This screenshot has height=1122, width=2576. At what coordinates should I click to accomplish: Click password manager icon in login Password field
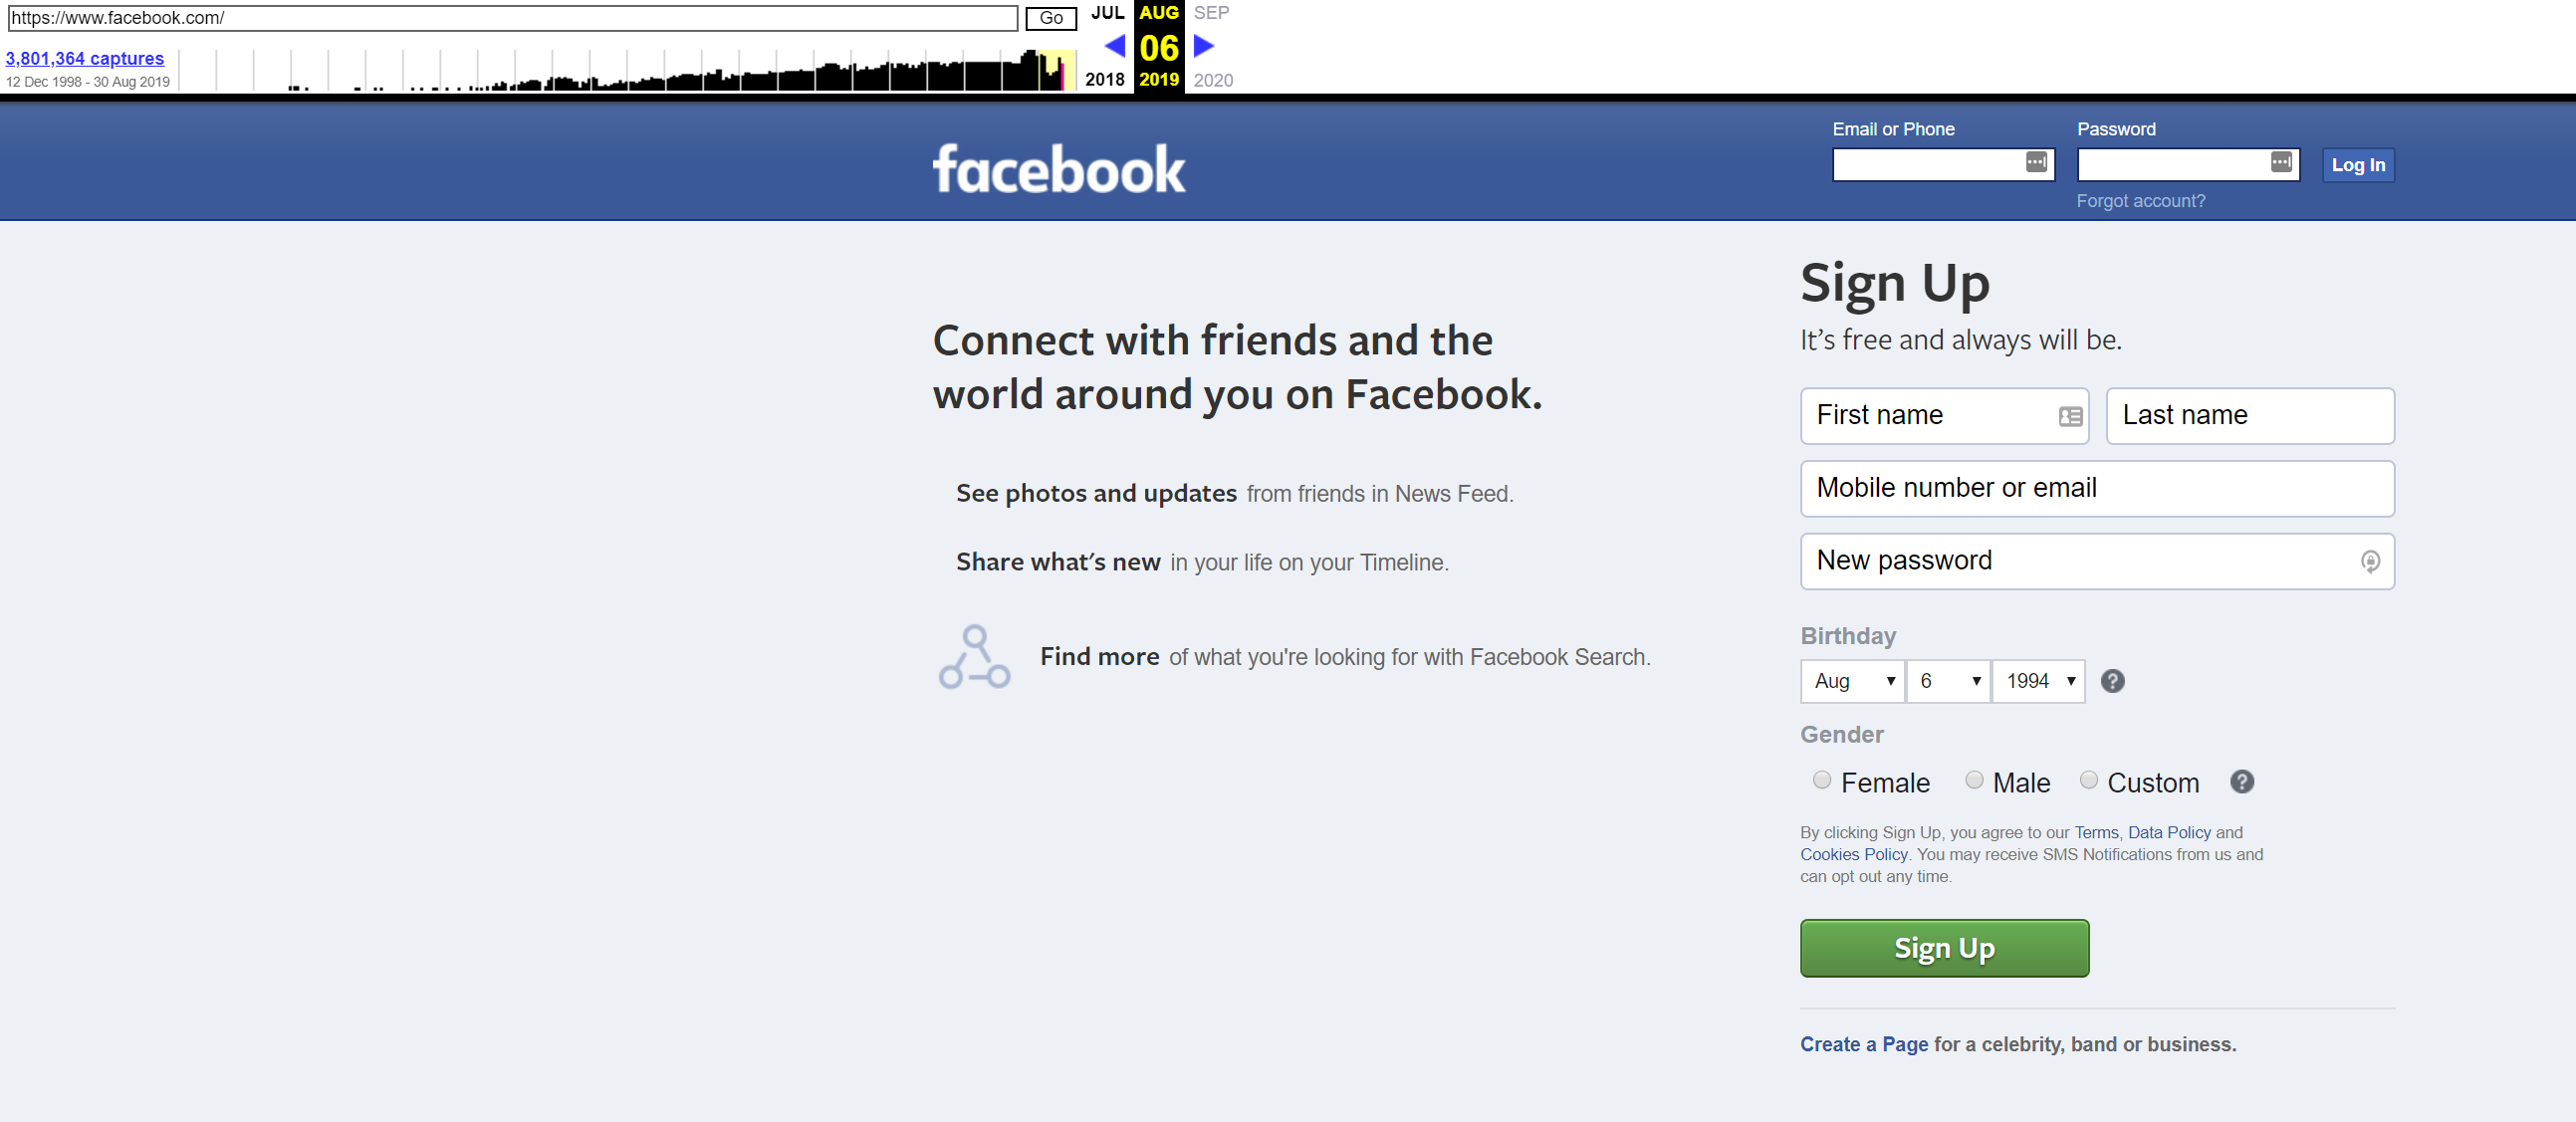click(2281, 162)
